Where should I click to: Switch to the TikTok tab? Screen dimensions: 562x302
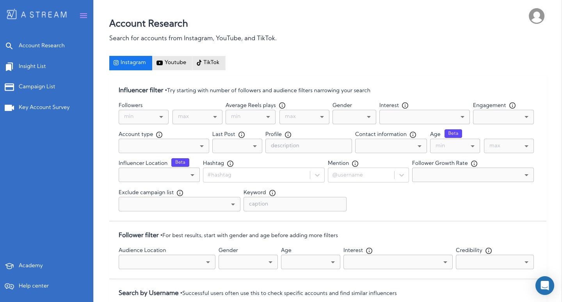point(208,63)
